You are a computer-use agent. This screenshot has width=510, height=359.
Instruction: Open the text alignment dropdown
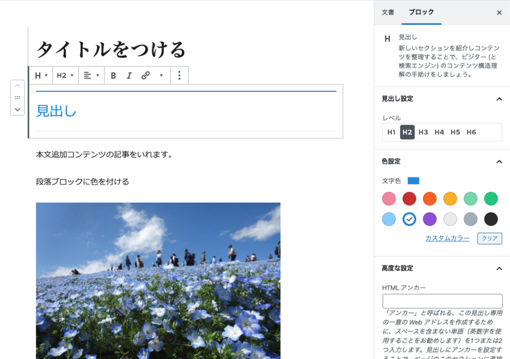(x=92, y=76)
